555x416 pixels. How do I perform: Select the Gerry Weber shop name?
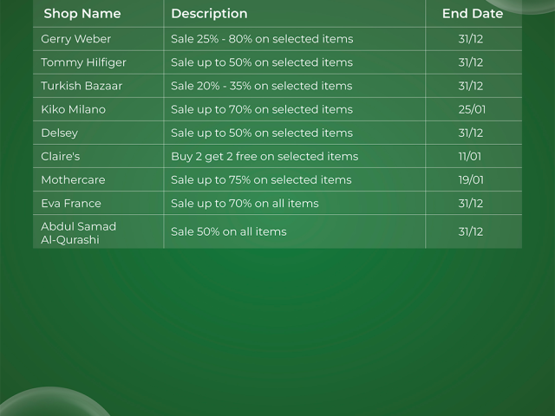pos(76,39)
